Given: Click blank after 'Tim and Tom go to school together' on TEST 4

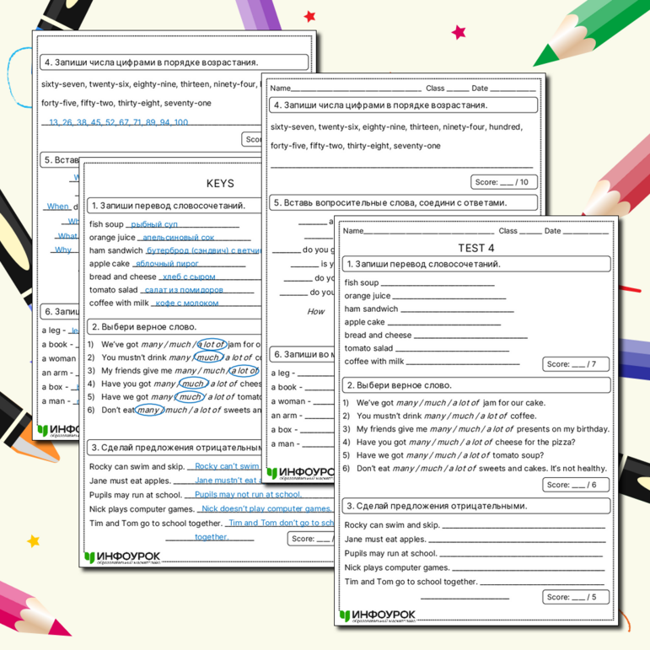Looking at the screenshot, I should tap(542, 583).
